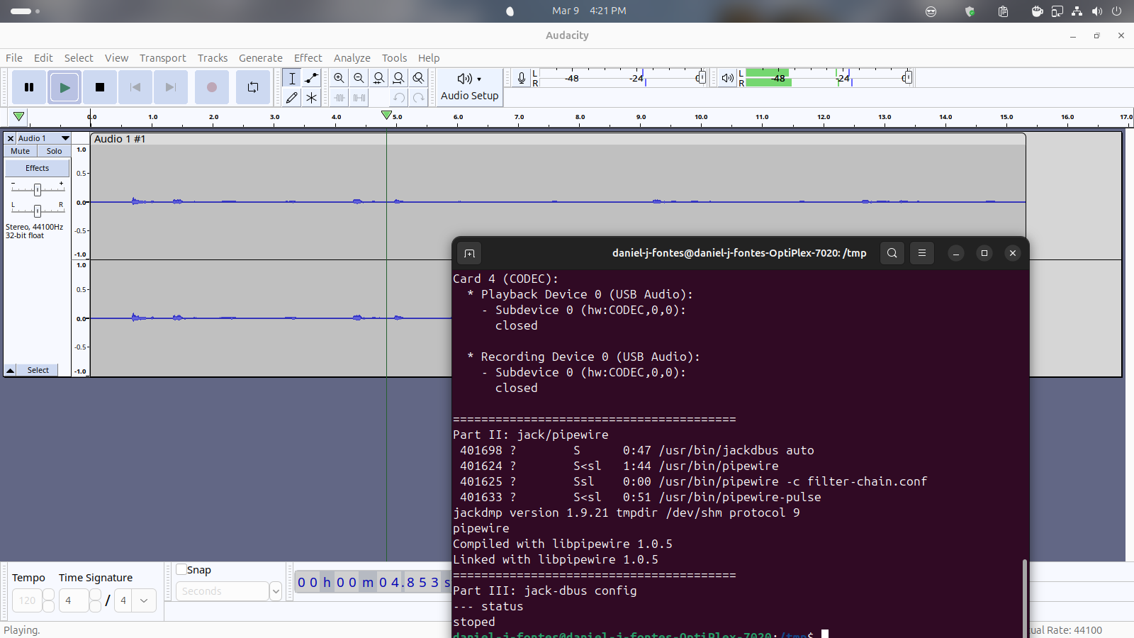Select the Draw pencil tool

click(x=292, y=98)
